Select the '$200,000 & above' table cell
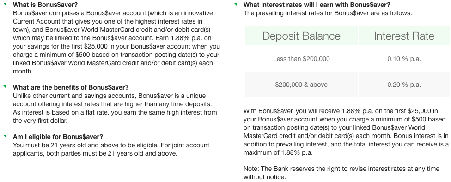Image resolution: width=451 pixels, height=182 pixels. [301, 85]
